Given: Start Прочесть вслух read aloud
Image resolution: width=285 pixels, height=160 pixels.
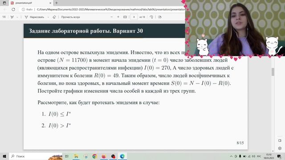Looking at the screenshot, I should coord(70,17).
